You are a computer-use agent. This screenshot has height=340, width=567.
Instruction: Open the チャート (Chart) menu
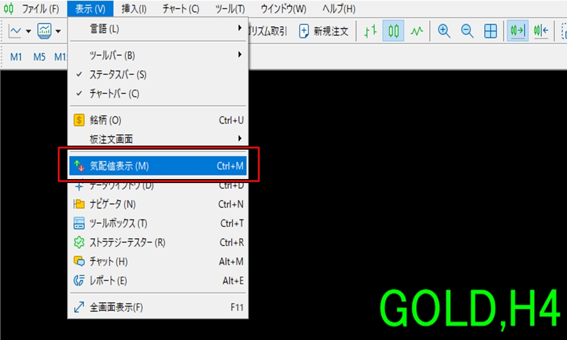(180, 9)
